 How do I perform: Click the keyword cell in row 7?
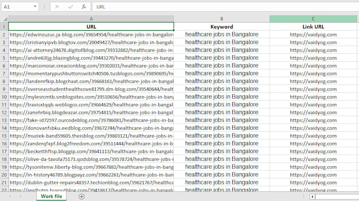[x=222, y=73]
